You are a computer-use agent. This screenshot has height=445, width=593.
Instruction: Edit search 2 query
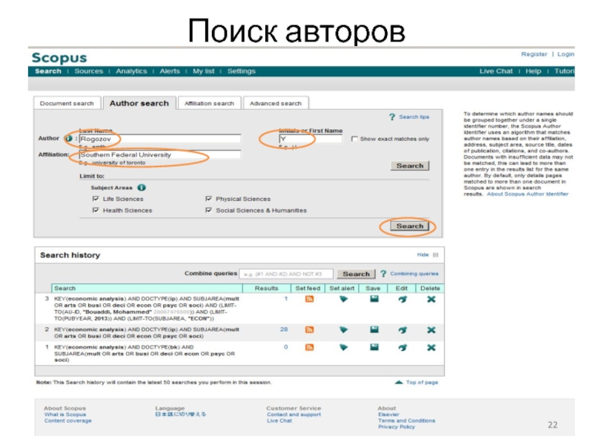click(402, 330)
